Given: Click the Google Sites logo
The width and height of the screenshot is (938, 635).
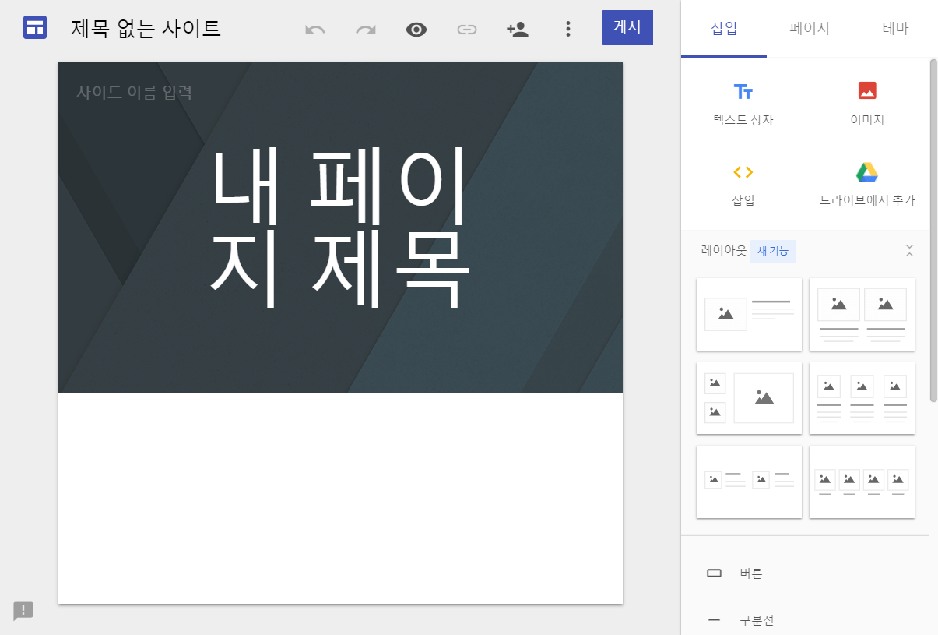Looking at the screenshot, I should click(34, 27).
